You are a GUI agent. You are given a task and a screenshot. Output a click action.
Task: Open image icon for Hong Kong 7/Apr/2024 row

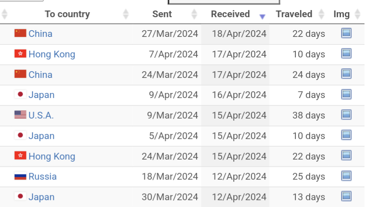(346, 54)
